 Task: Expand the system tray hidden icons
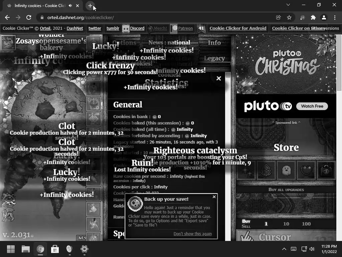(x=284, y=249)
